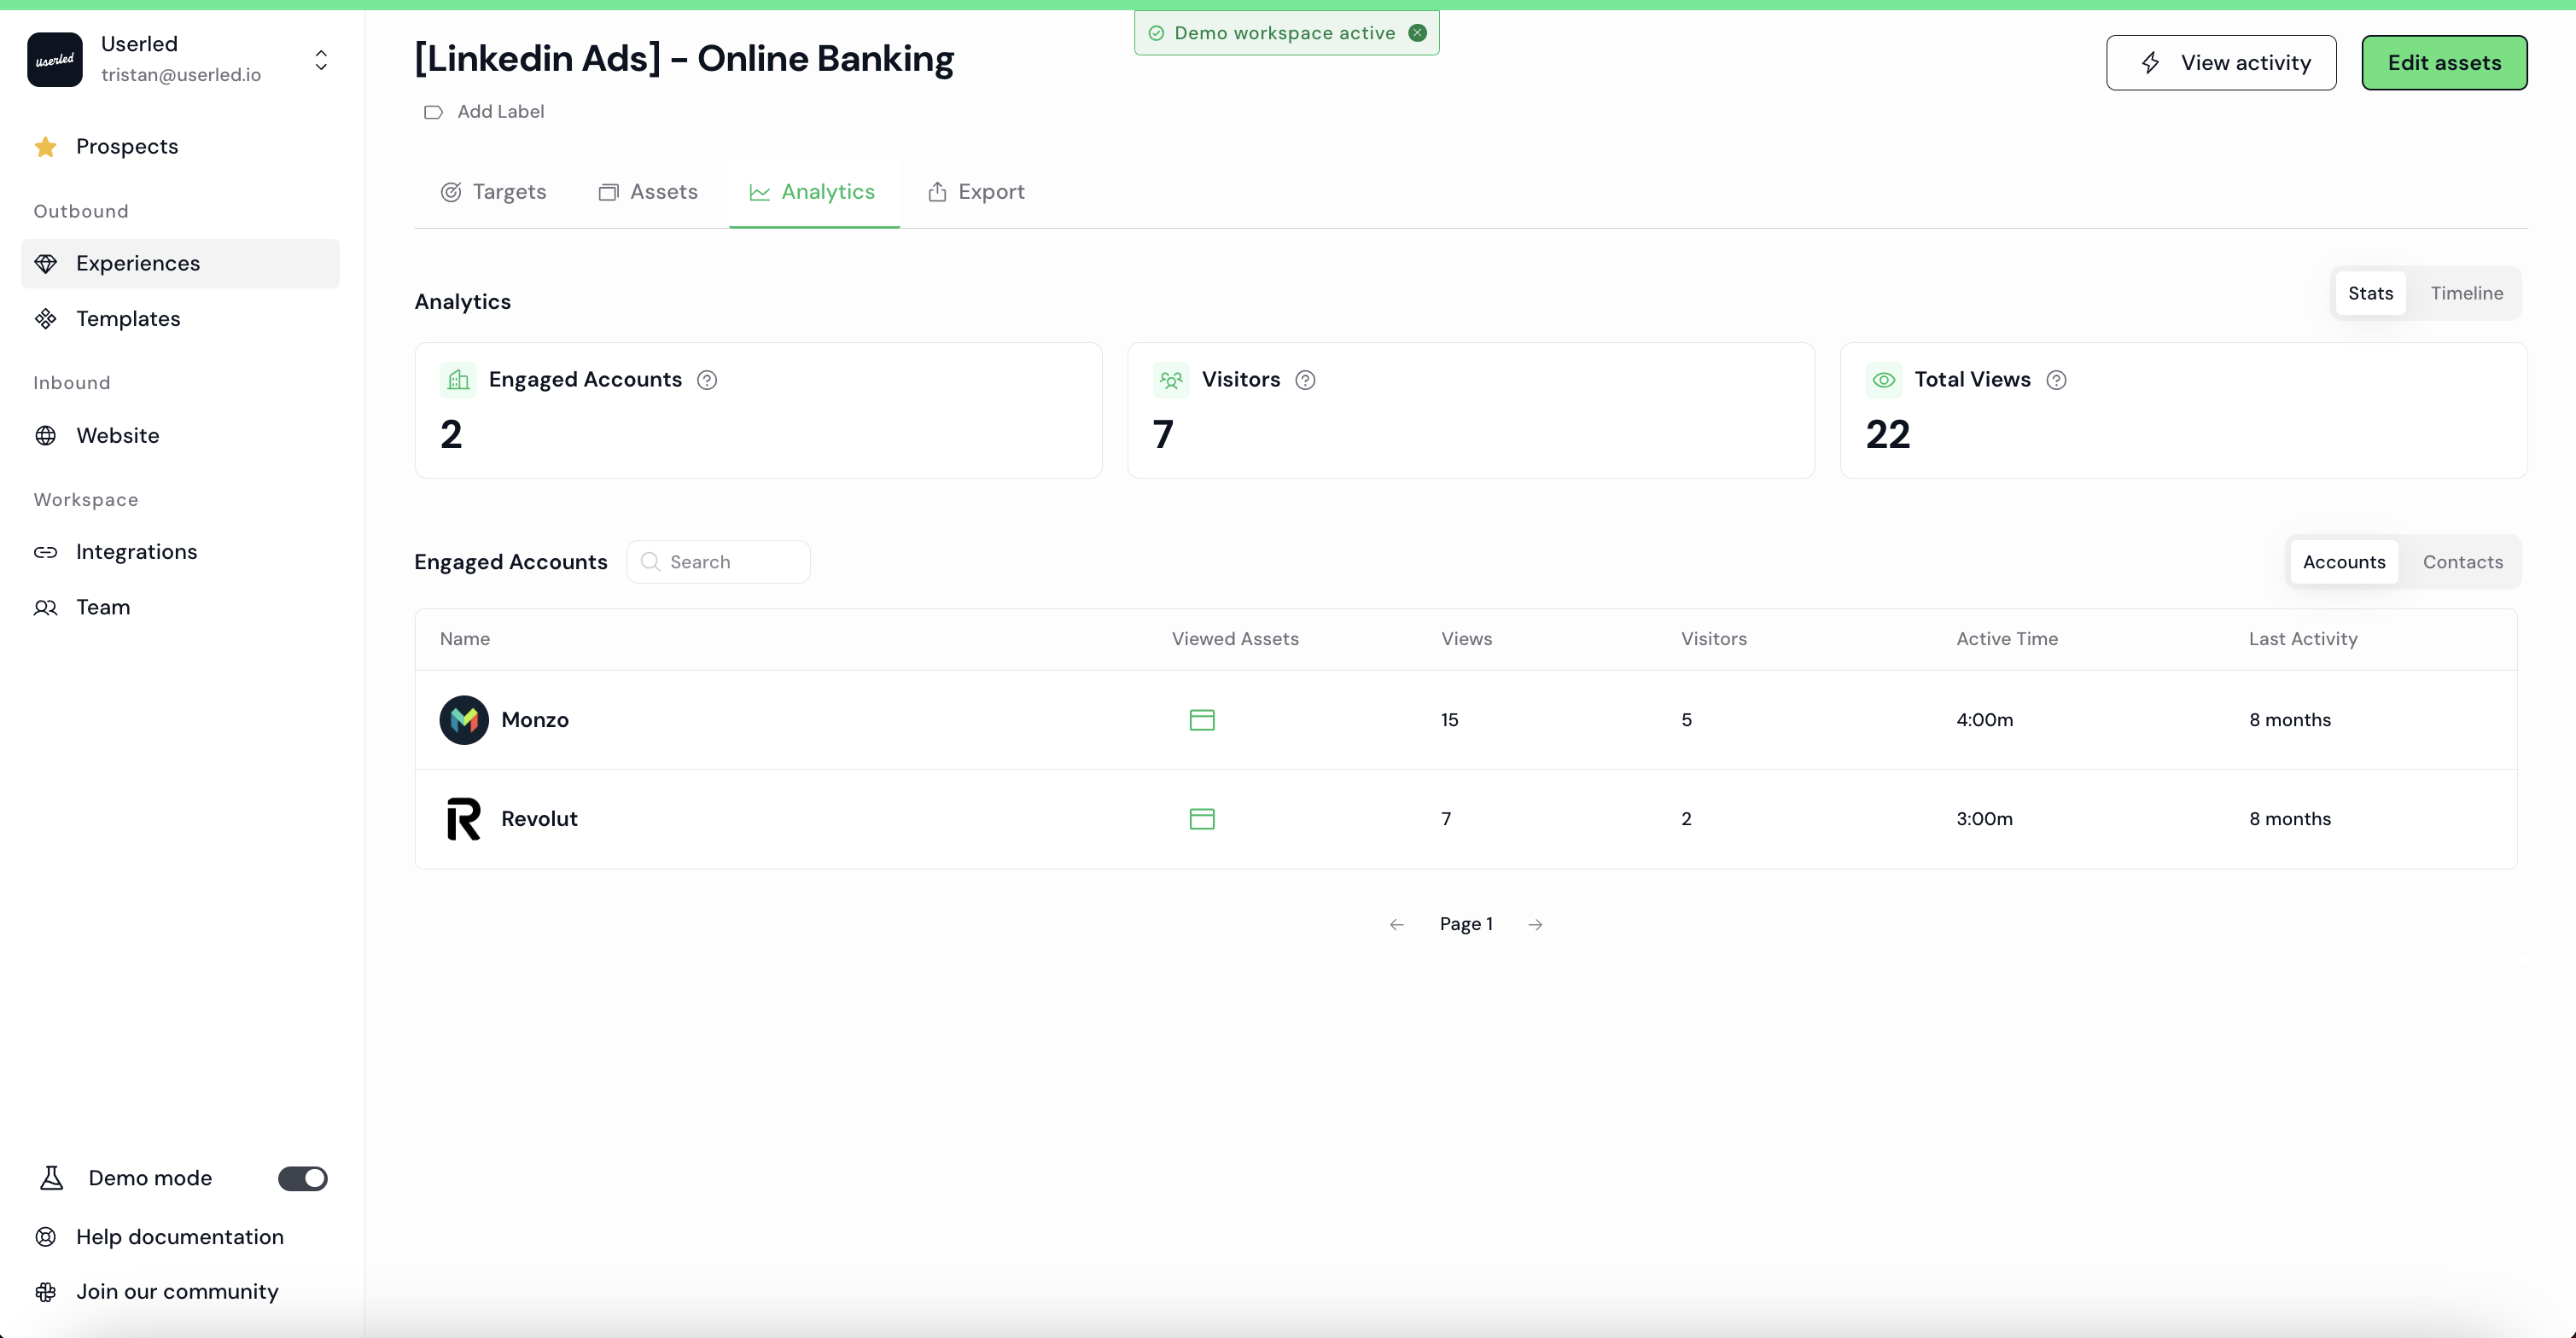Click the green Edit assets button
This screenshot has height=1338, width=2576.
(2443, 63)
